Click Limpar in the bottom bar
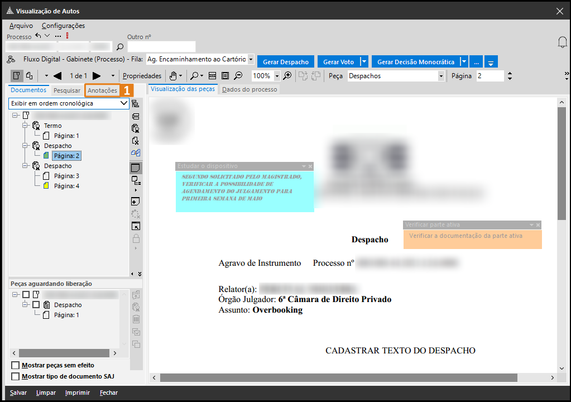Screen dimensions: 571x402 click(x=46, y=393)
